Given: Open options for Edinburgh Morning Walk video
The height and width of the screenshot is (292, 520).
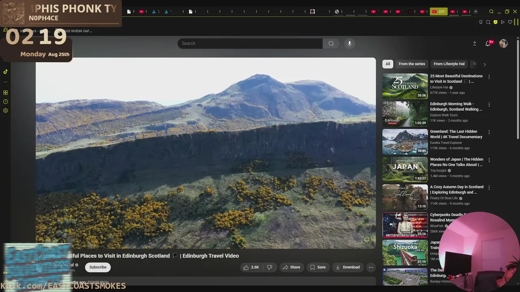Looking at the screenshot, I should 489,105.
